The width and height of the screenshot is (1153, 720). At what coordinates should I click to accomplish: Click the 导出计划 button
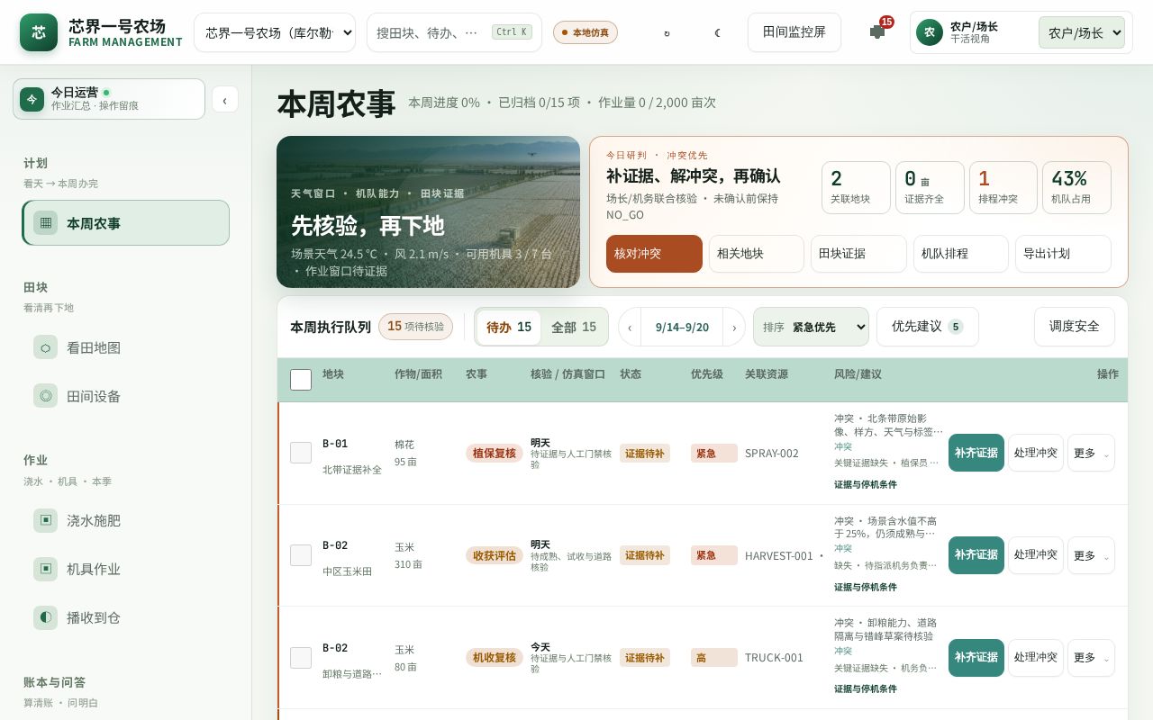tap(1063, 254)
